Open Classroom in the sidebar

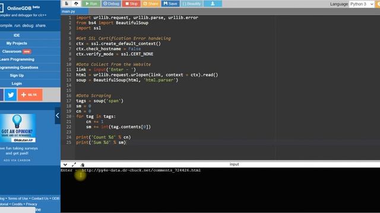(17, 51)
